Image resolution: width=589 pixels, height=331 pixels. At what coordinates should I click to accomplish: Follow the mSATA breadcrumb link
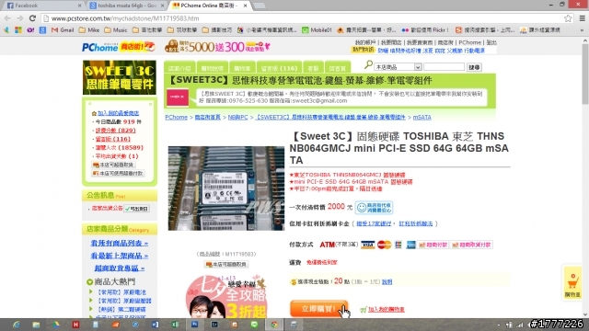(x=422, y=117)
